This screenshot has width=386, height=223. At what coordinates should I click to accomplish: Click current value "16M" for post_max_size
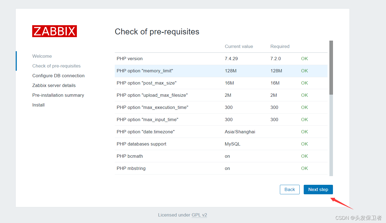click(229, 83)
